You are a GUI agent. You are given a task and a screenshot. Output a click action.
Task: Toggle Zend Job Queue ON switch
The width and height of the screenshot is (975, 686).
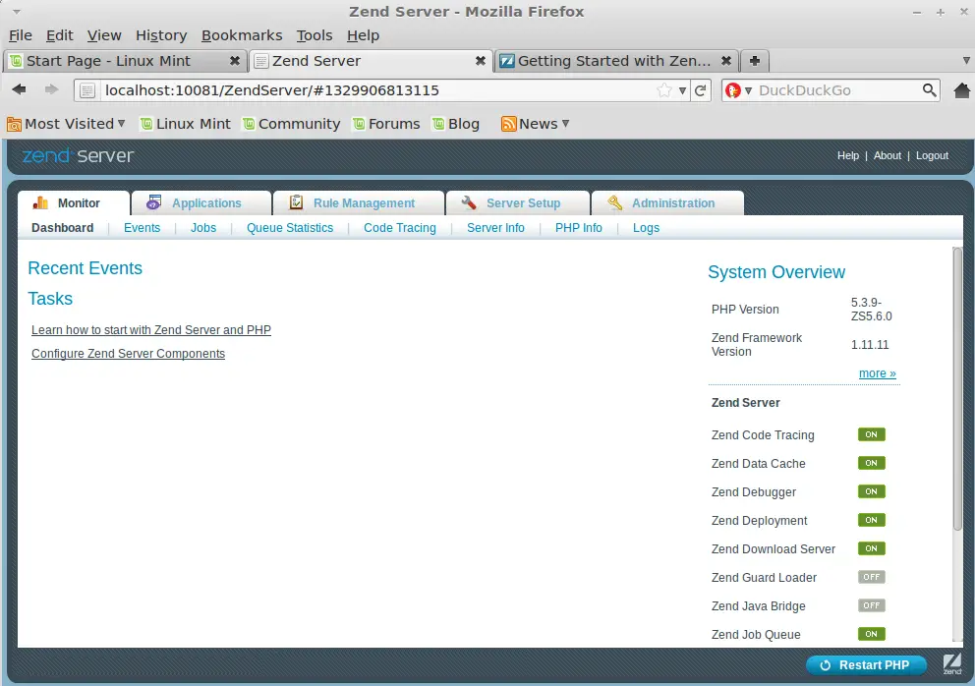[x=871, y=634]
